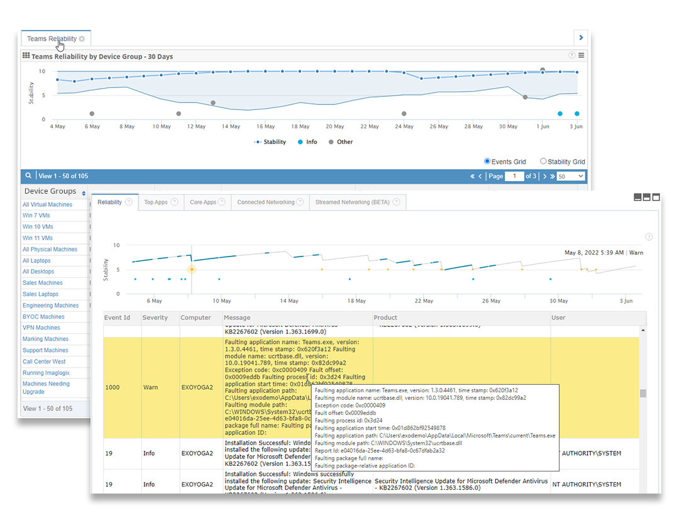Click the page number input field

tap(514, 176)
